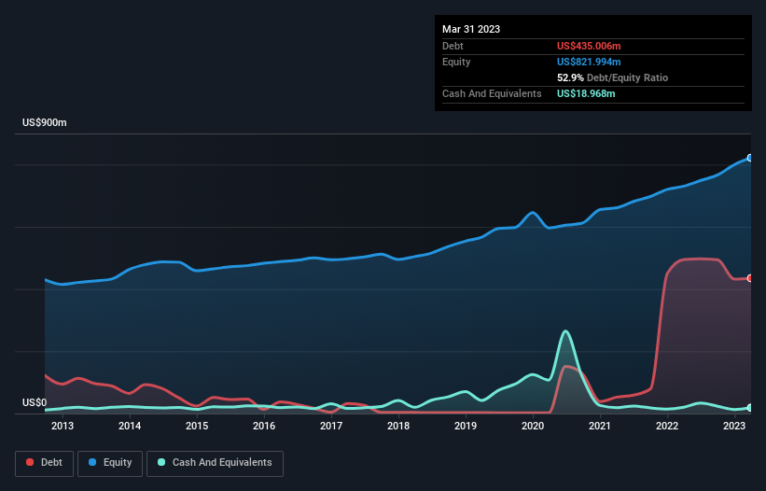Image resolution: width=766 pixels, height=491 pixels.
Task: Click the blue Equity endpoint marker
Action: pyautogui.click(x=750, y=158)
